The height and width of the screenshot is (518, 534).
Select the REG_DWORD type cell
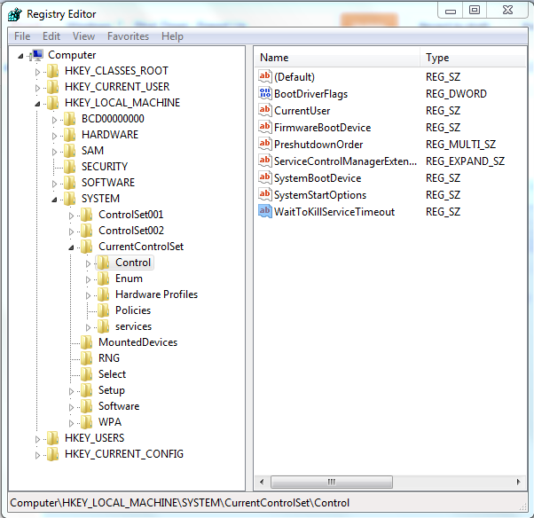(456, 94)
